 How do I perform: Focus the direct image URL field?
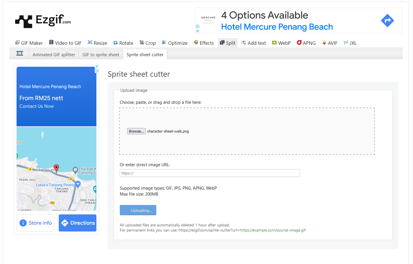tap(210, 173)
